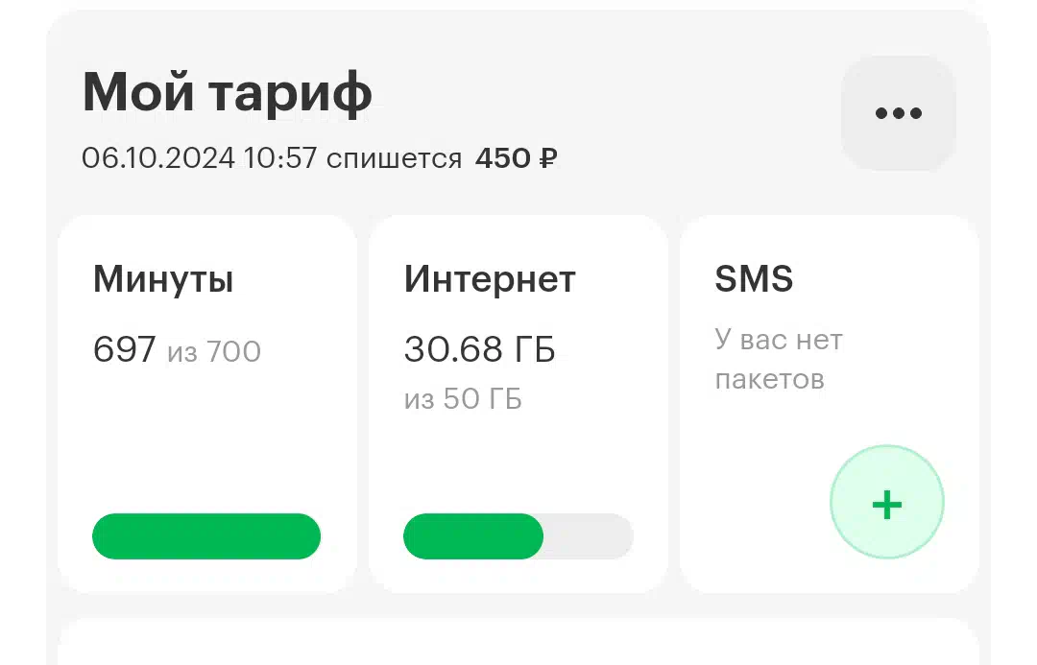Select the 697 из 700 minutes balance
The height and width of the screenshot is (665, 1037).
tap(177, 349)
